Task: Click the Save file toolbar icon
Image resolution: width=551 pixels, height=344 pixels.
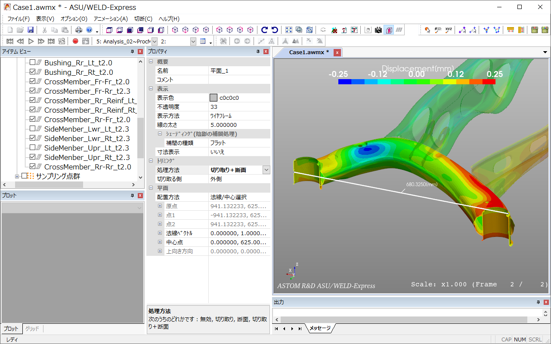Action: pos(31,30)
